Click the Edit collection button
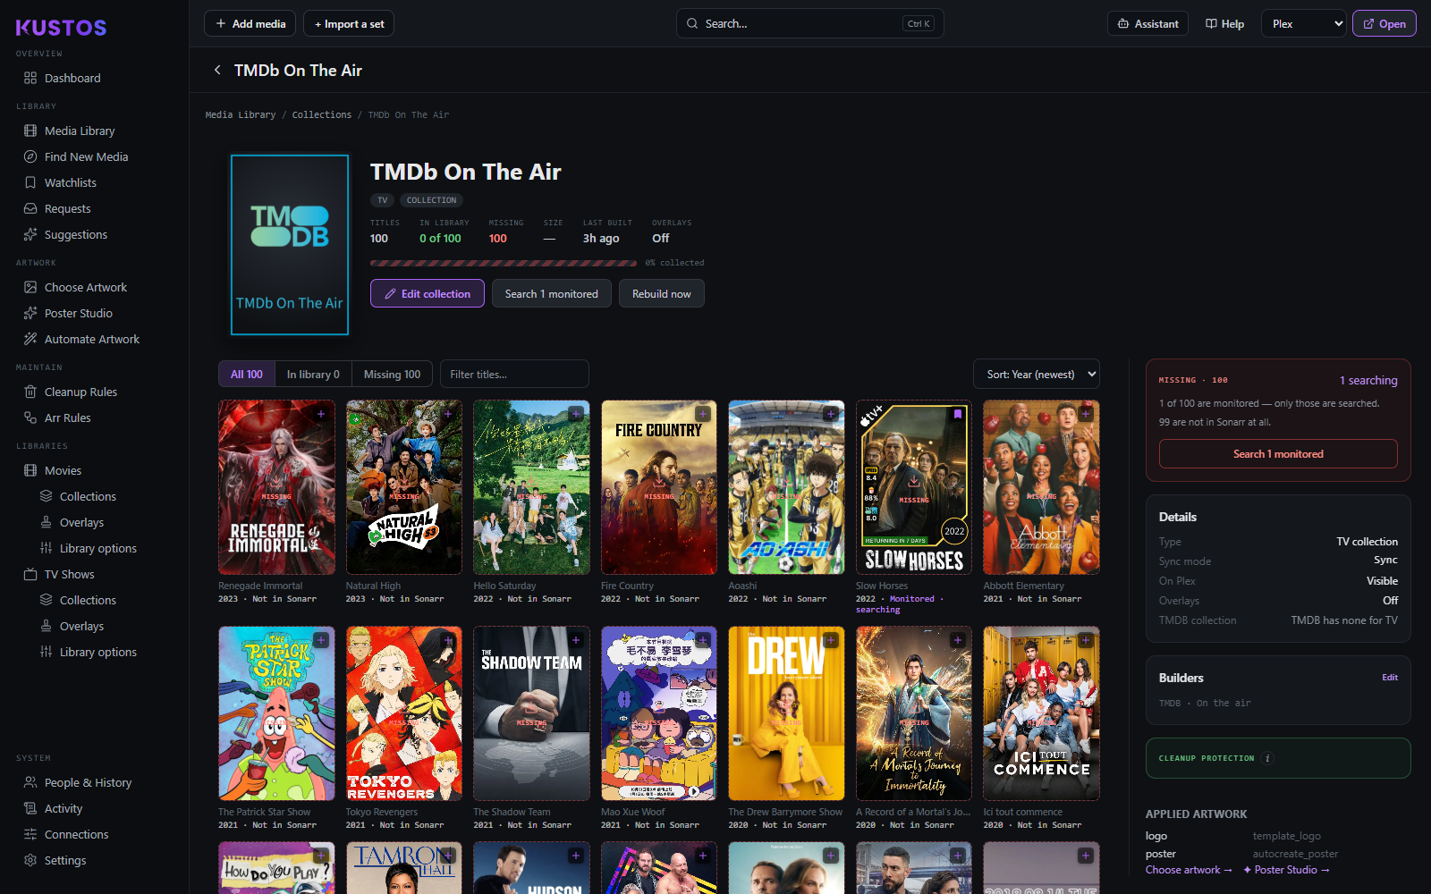 tap(428, 293)
